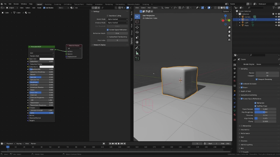Toggle the Use Nodes checkbox
This screenshot has width=280, height=157.
pos(44,8)
